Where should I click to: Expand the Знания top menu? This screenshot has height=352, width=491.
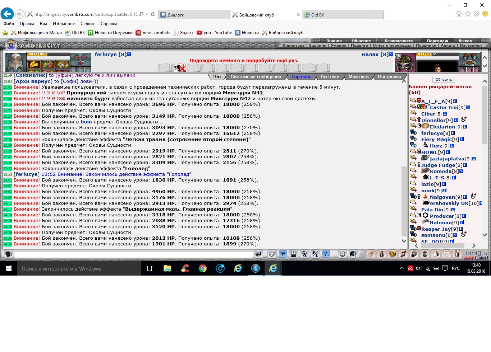334,41
